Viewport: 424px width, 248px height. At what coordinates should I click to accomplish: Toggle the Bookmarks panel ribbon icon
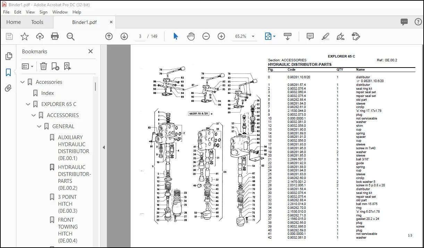point(8,72)
